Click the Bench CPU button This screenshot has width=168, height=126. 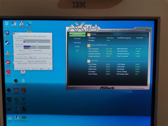(x=20, y=57)
